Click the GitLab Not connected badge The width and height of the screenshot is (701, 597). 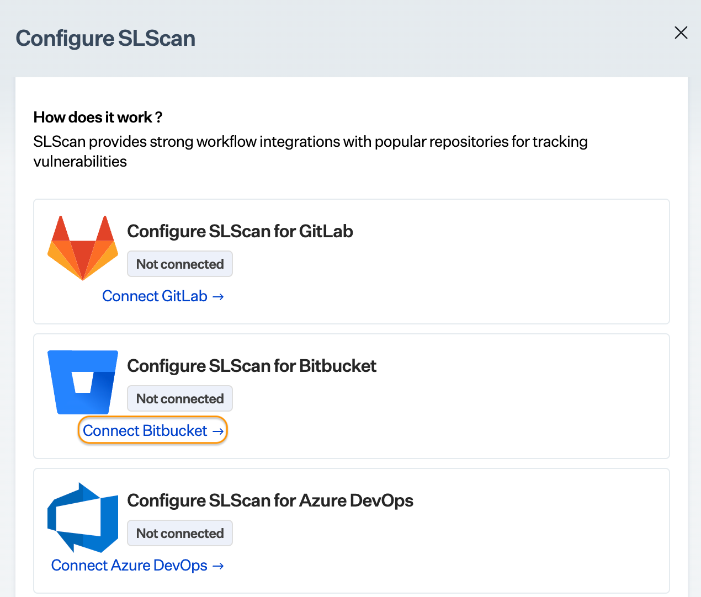pyautogui.click(x=180, y=264)
